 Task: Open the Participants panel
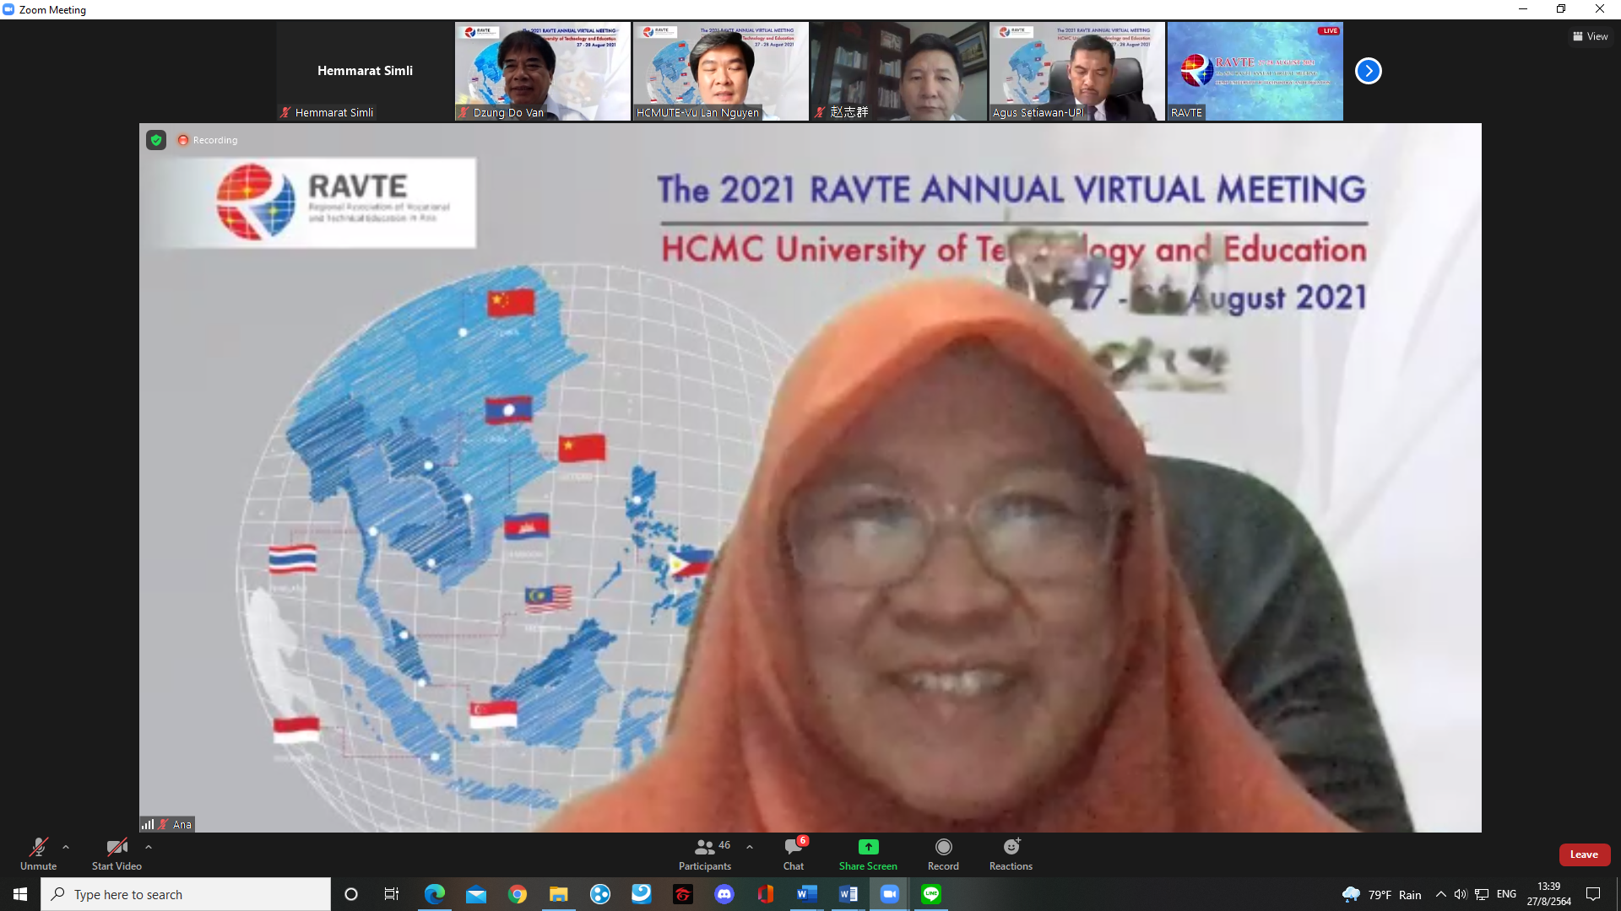(x=705, y=854)
